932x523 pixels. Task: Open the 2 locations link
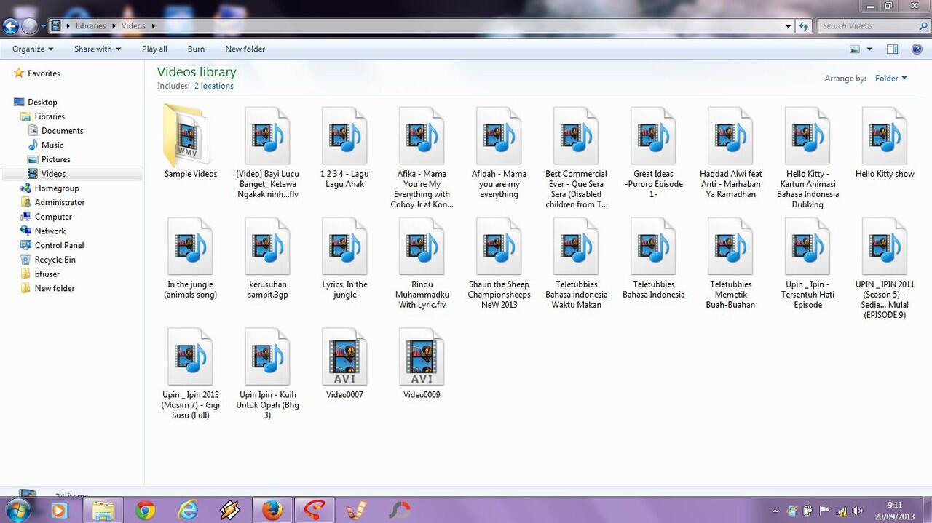(214, 86)
